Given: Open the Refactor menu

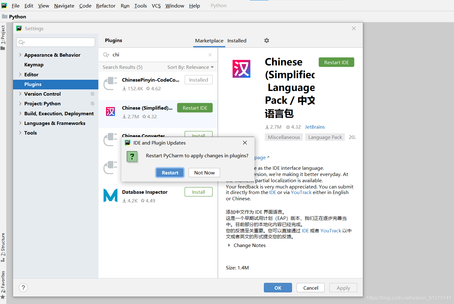Looking at the screenshot, I should coord(106,6).
